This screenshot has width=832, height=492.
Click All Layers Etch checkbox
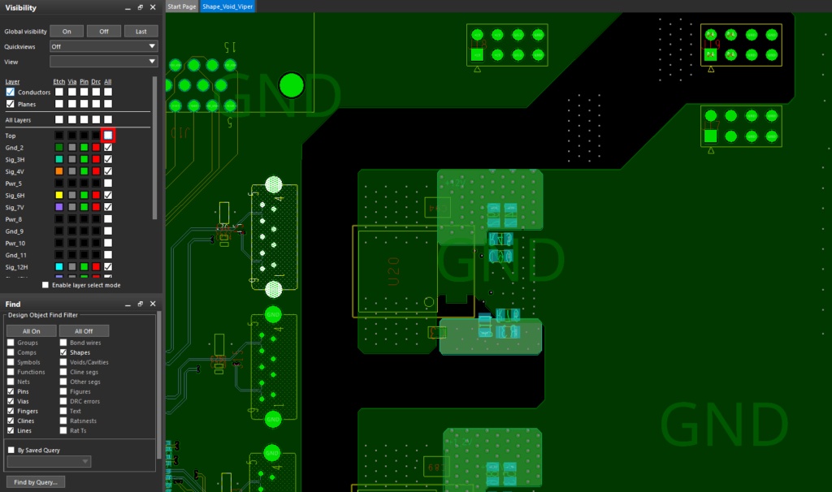(58, 120)
